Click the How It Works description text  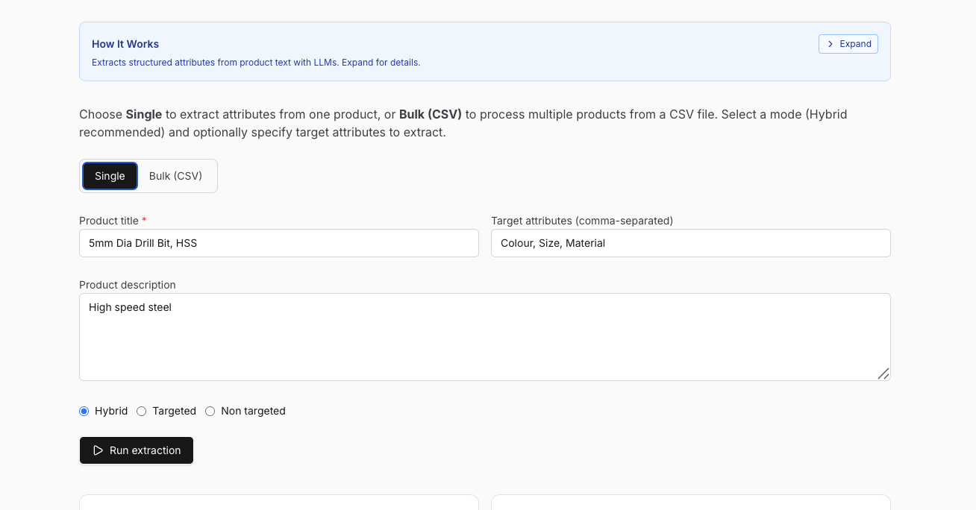click(256, 63)
